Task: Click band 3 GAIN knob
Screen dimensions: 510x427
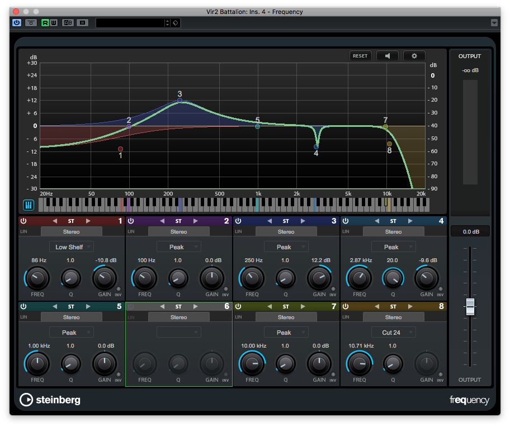Action: (319, 278)
